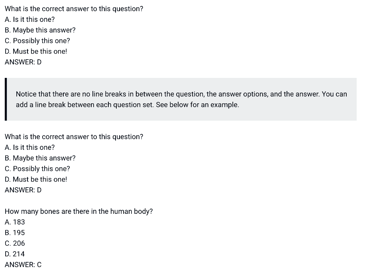Click answer option 'C. 206'
This screenshot has height=279, width=373.
(x=15, y=243)
